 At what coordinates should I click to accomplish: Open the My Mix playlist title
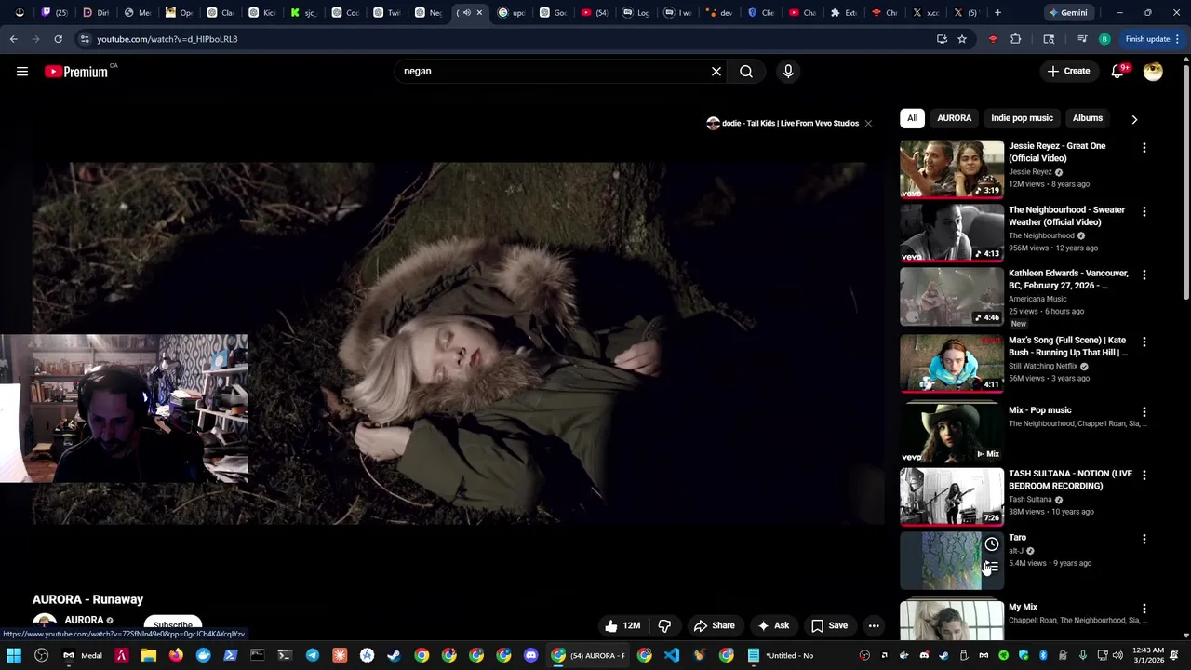1023,607
